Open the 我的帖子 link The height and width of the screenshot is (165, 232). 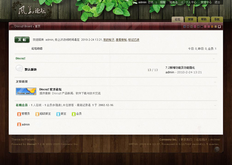tap(108, 39)
